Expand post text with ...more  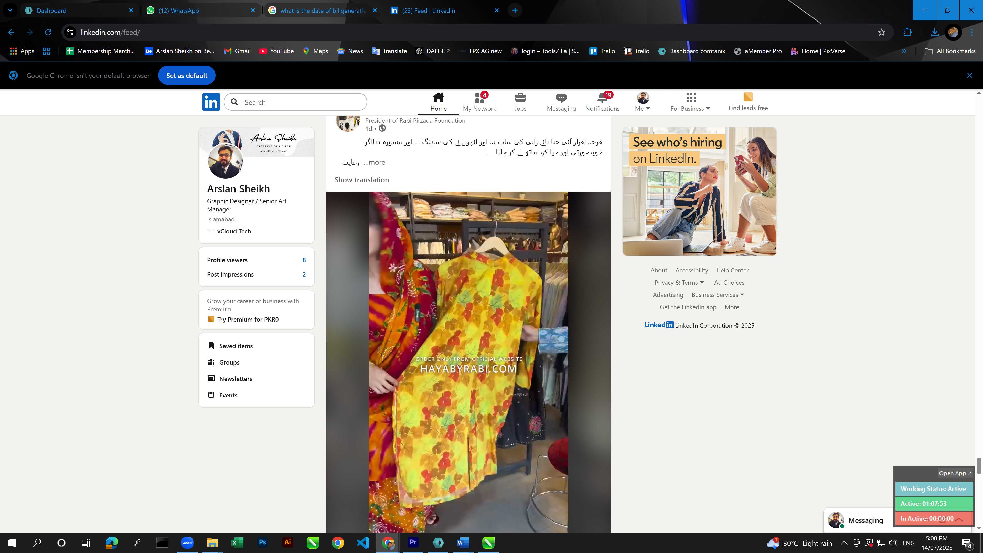[374, 162]
